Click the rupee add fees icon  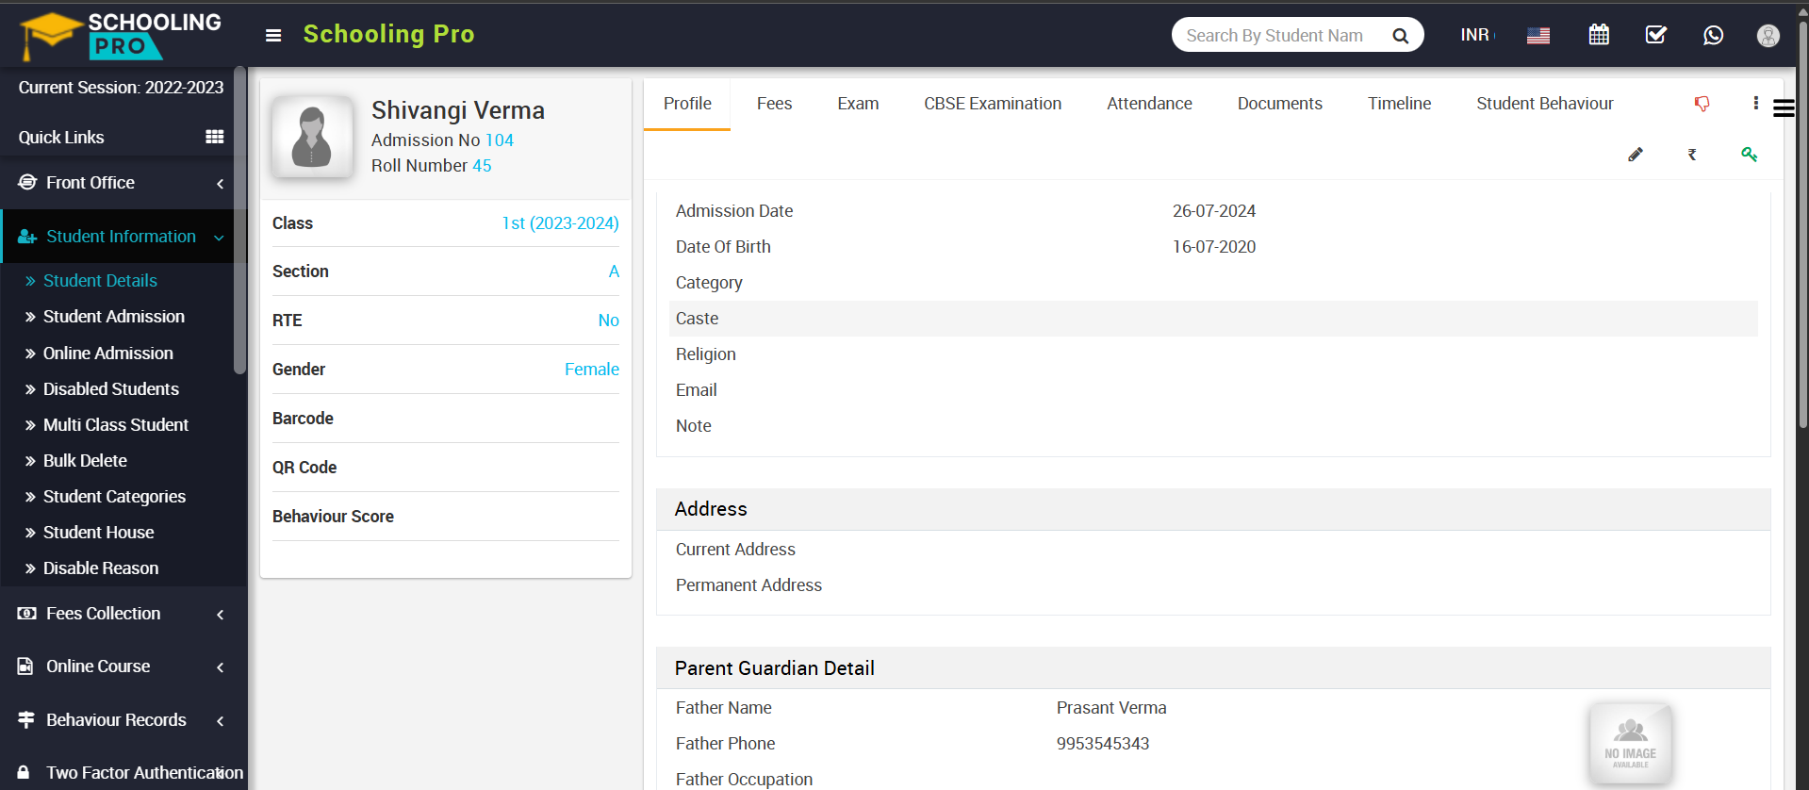pos(1692,155)
